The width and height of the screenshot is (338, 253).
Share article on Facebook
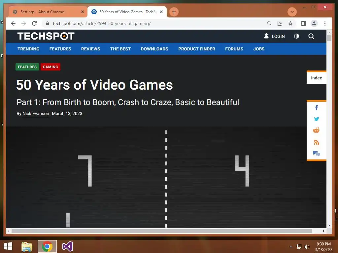tap(317, 108)
